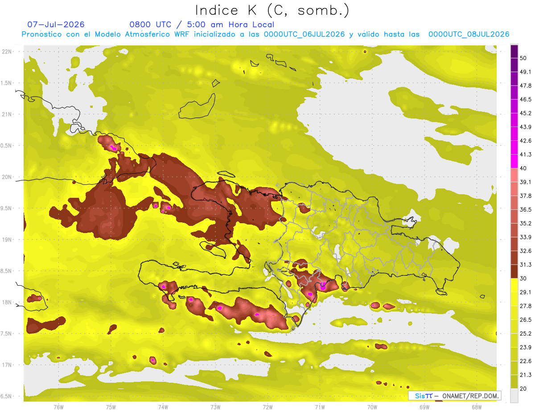Viewport: 535px width, 413px height.
Task: Select the '39.1' color scale value
Action: [525, 182]
